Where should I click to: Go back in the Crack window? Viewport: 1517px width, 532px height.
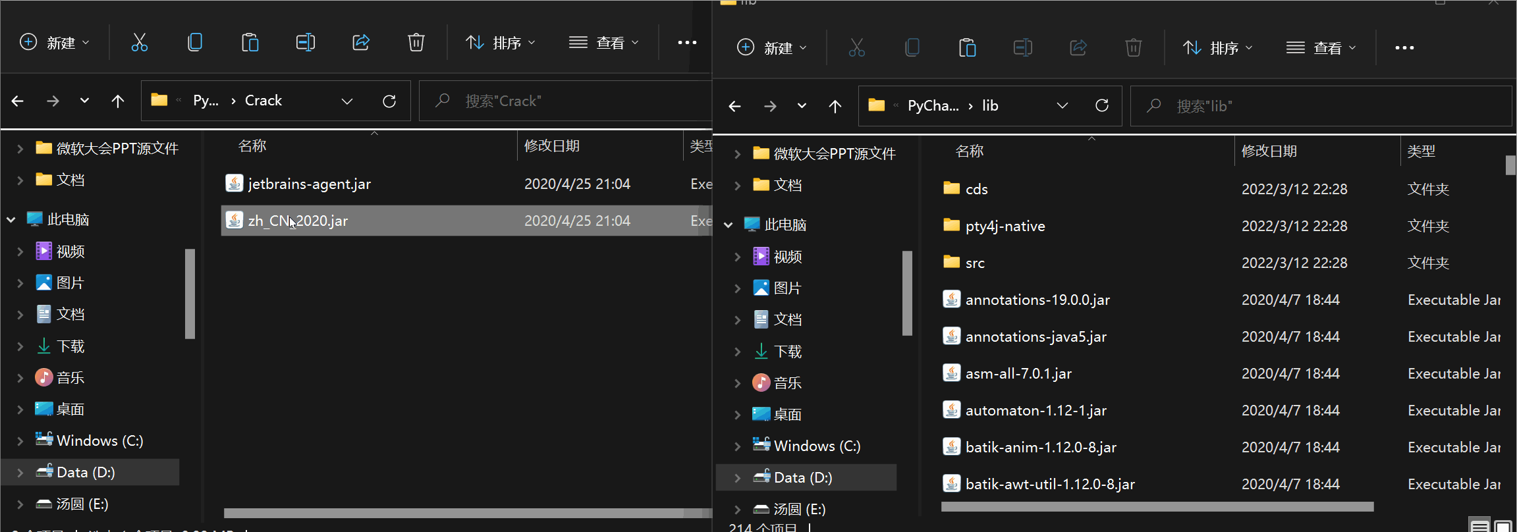(18, 101)
